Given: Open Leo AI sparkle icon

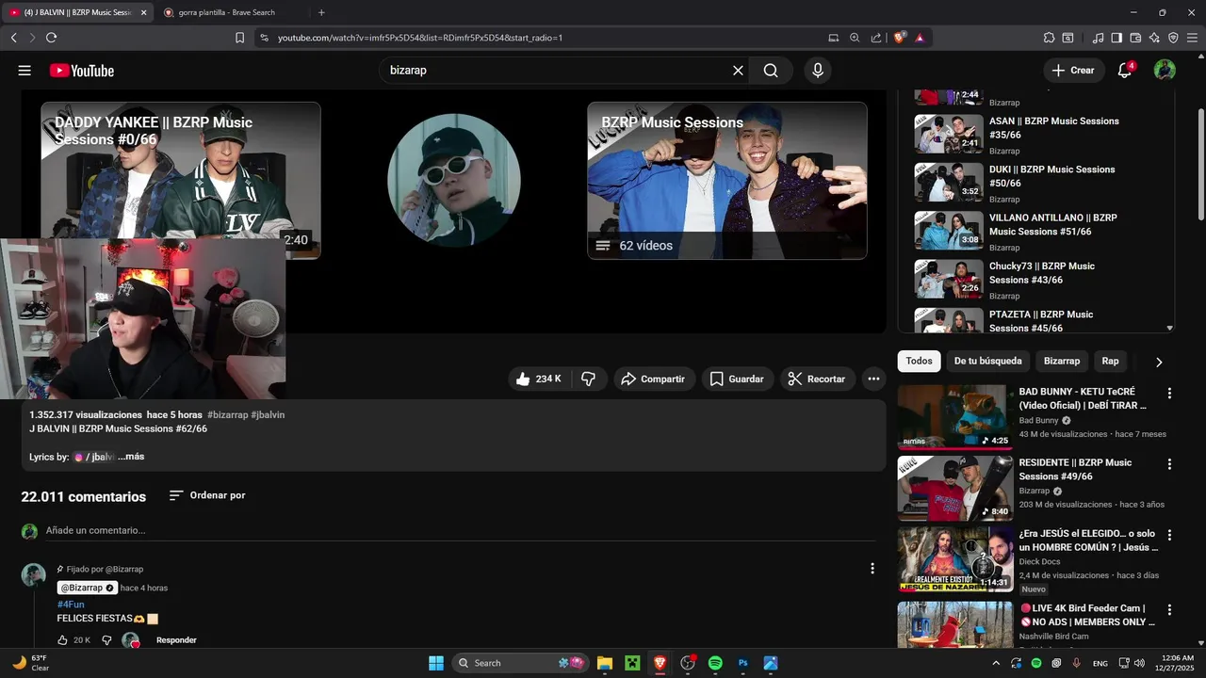Looking at the screenshot, I should (1154, 38).
